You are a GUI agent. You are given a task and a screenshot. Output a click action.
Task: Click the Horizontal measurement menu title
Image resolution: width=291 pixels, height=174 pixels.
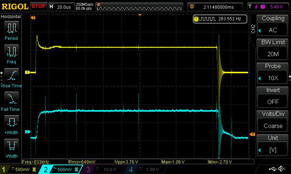11,17
